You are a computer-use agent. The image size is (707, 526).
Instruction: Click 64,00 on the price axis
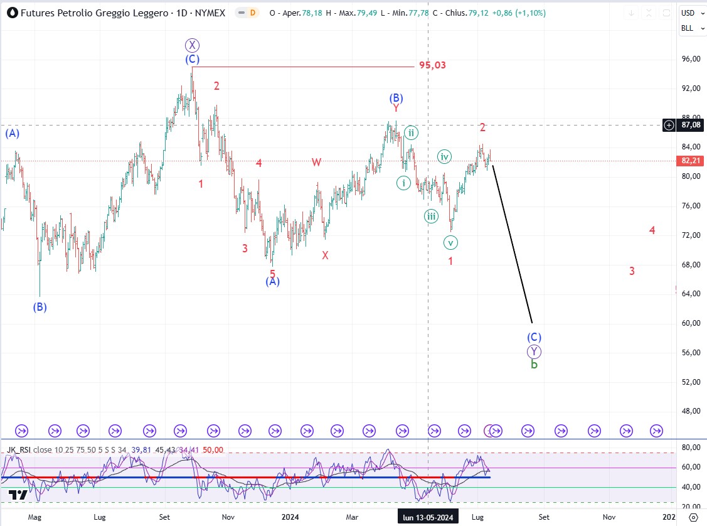tap(691, 294)
